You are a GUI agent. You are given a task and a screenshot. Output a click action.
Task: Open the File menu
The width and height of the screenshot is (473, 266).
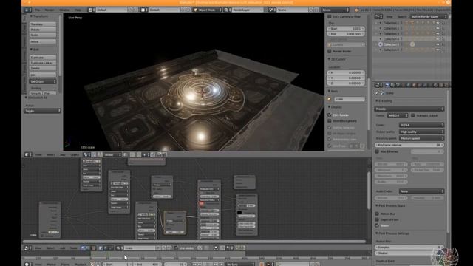click(x=38, y=10)
